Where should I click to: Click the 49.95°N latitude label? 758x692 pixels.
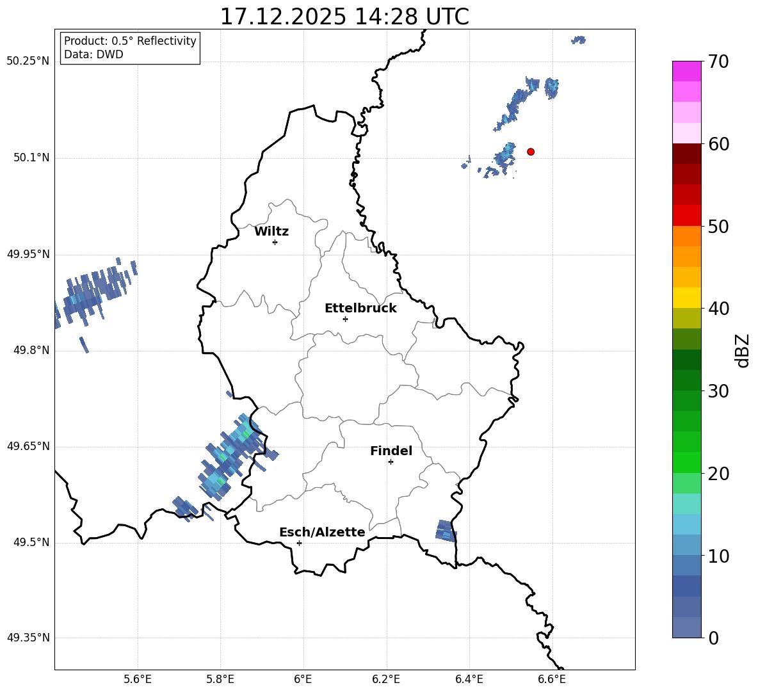[x=28, y=254]
